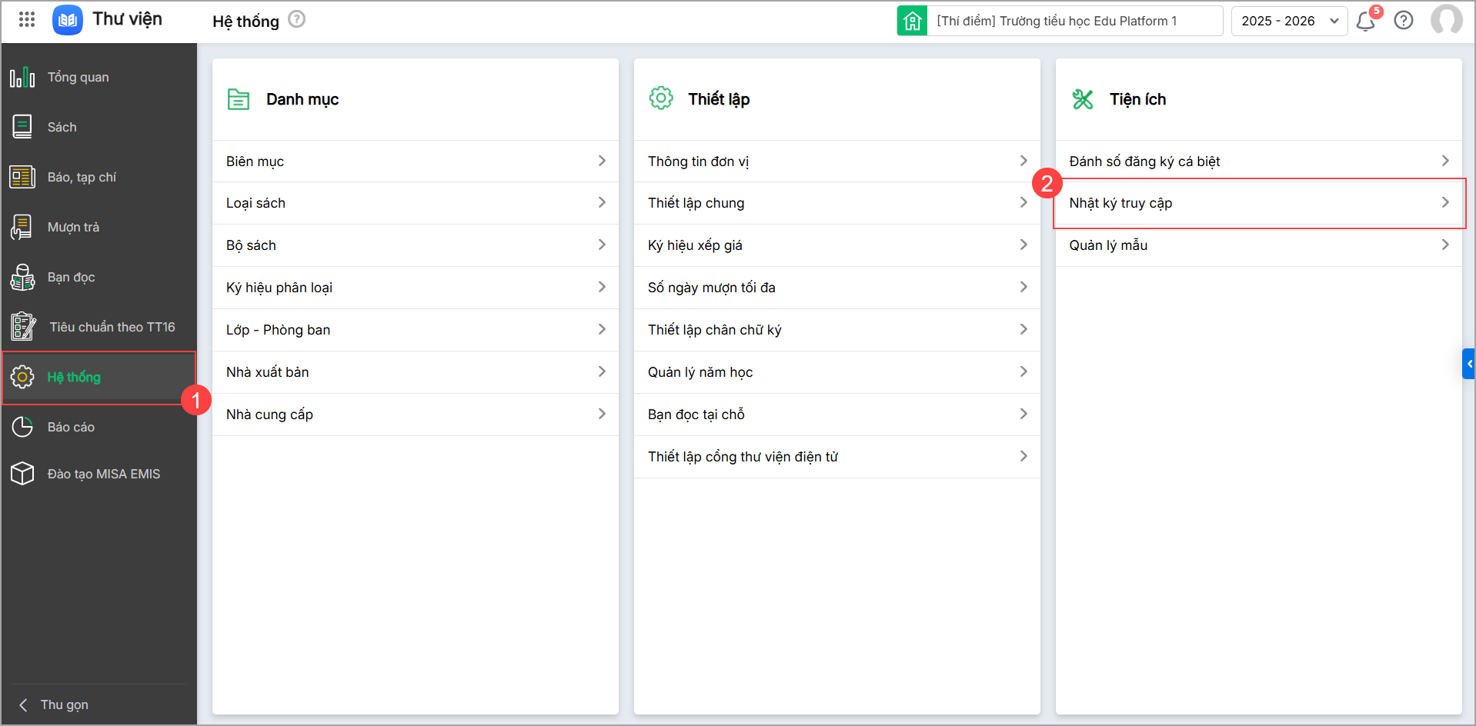Open Thiết lập chung settings
The image size is (1476, 726).
pos(837,203)
